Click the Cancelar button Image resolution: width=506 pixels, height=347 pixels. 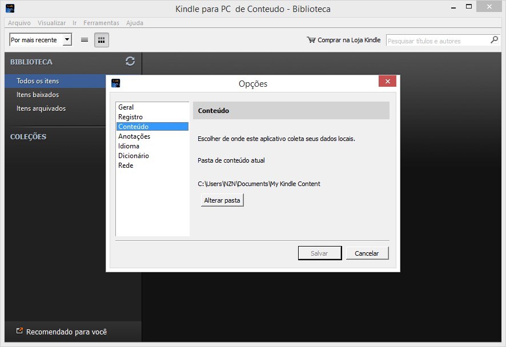(x=367, y=253)
